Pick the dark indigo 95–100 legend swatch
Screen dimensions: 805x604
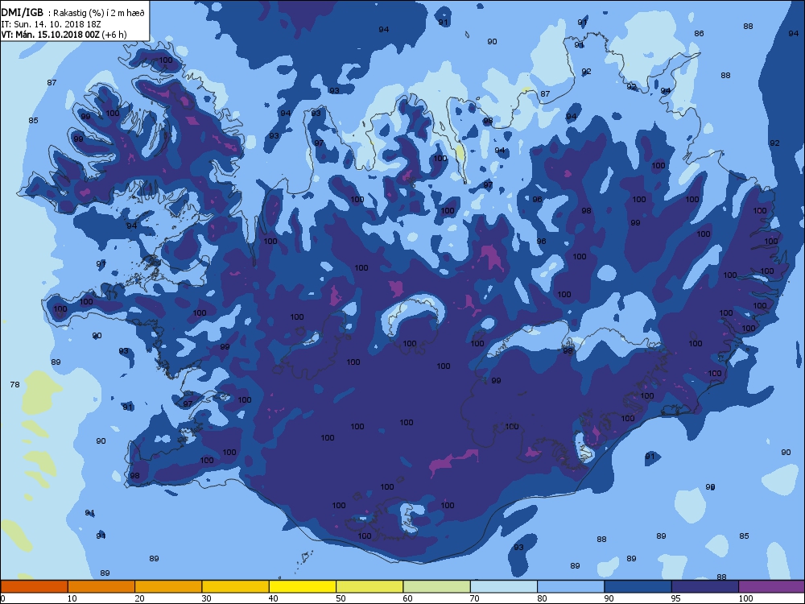705,586
